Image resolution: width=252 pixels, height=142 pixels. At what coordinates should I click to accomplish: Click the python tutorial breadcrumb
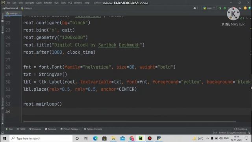pos(10,8)
